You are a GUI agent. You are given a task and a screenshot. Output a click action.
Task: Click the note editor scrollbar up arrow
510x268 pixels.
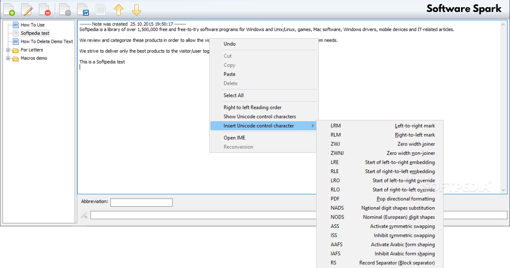tap(504, 24)
